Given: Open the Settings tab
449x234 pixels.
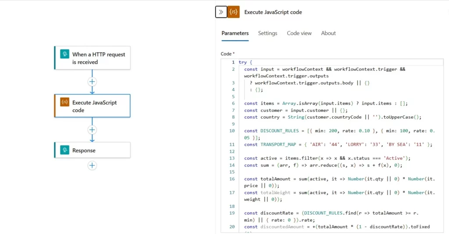Looking at the screenshot, I should tap(268, 33).
